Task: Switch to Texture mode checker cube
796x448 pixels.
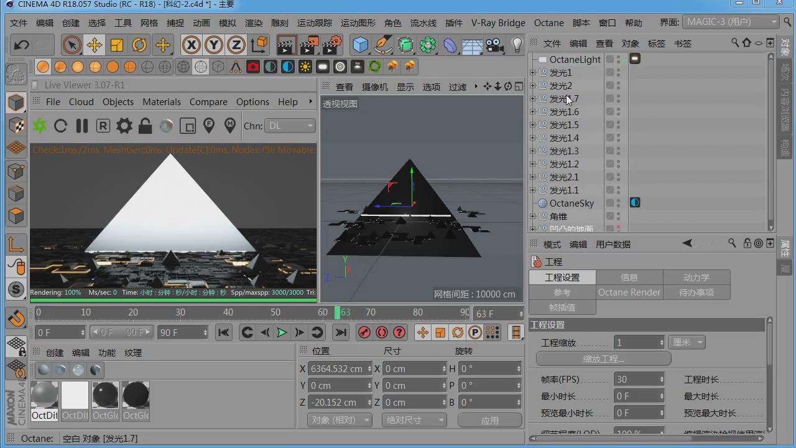Action: click(x=16, y=125)
